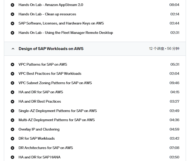Click play icon beside Single-AZ Deployment Patterns
The width and height of the screenshot is (194, 161).
pos(12,111)
